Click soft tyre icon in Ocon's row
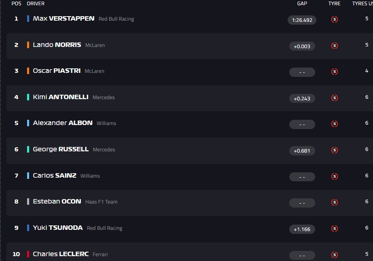This screenshot has height=261, width=373. (x=334, y=202)
